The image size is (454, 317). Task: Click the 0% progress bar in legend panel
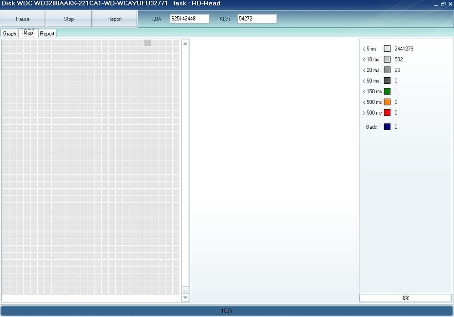[x=405, y=298]
